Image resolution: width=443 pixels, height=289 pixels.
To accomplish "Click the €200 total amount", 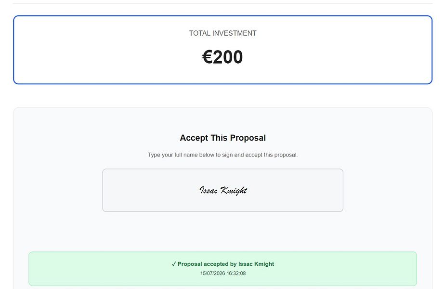I will 222,57.
